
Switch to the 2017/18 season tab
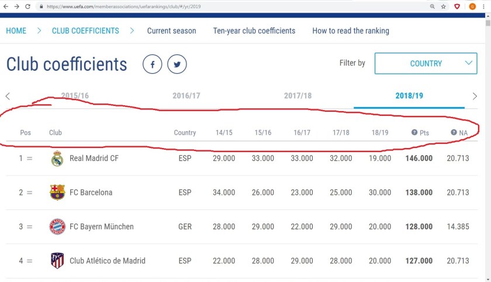click(298, 95)
